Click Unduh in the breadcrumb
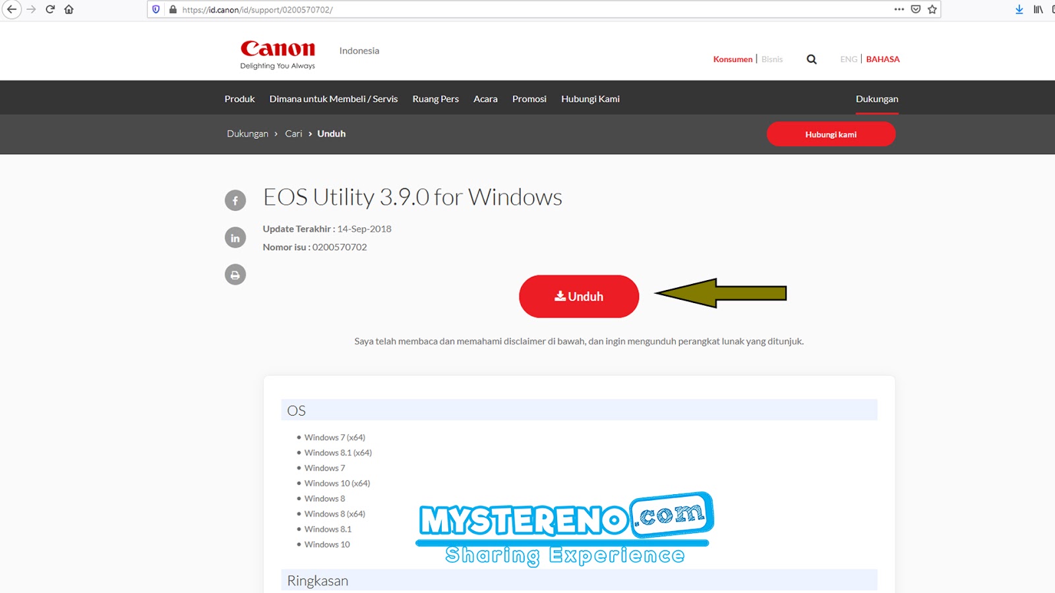Image resolution: width=1055 pixels, height=593 pixels. [332, 134]
